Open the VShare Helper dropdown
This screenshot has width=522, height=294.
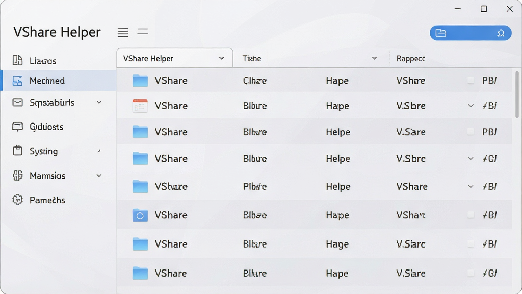(x=174, y=58)
